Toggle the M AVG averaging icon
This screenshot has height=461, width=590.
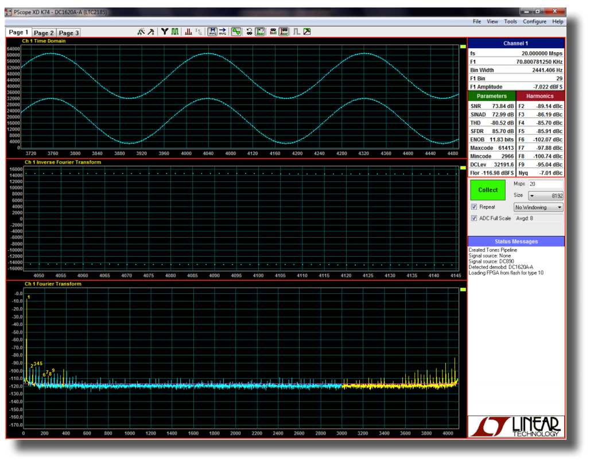(212, 32)
